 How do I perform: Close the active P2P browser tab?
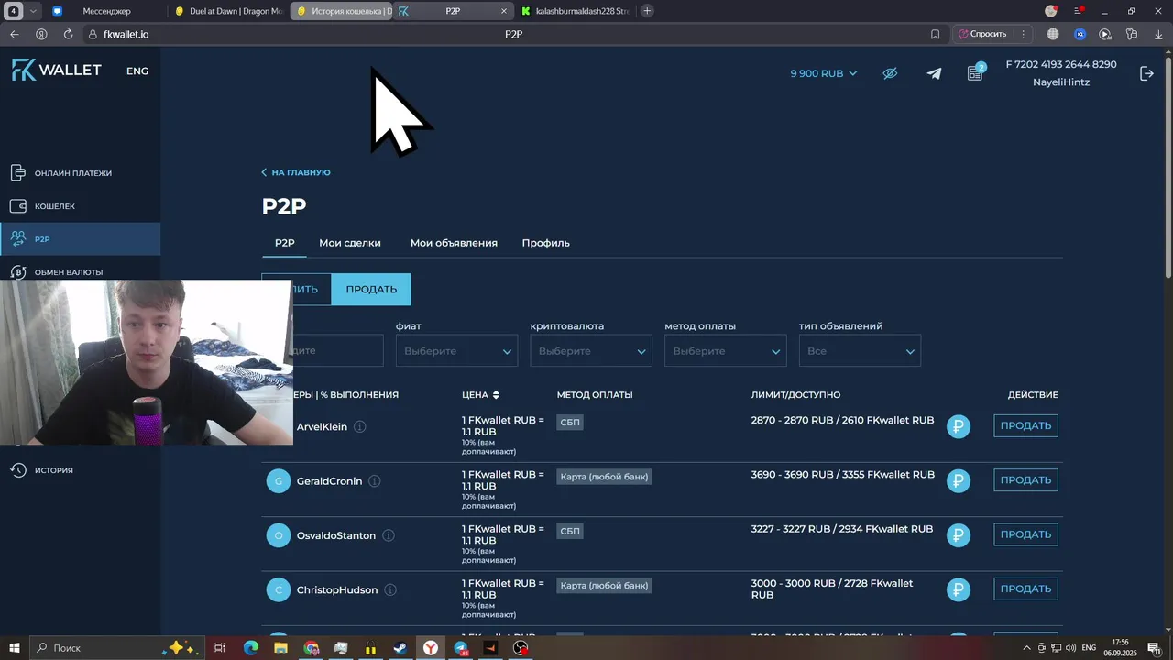[x=504, y=11]
